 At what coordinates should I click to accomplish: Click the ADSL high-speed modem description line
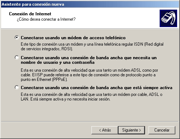point(89,70)
